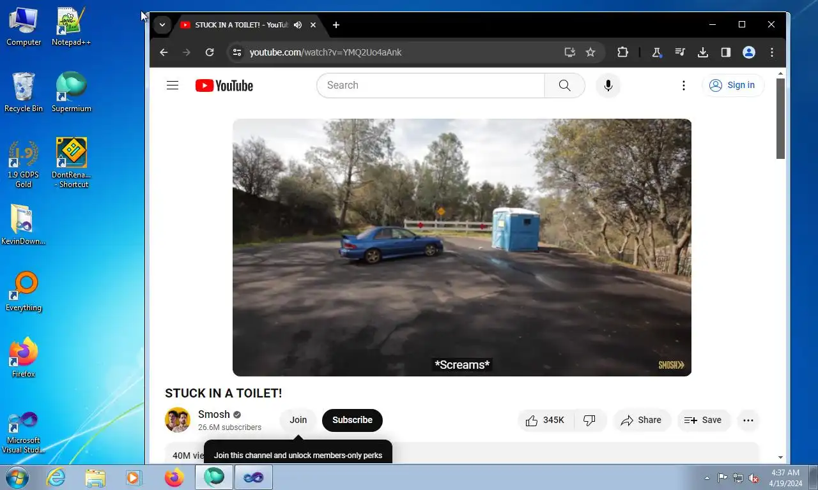Share the video

coord(642,420)
